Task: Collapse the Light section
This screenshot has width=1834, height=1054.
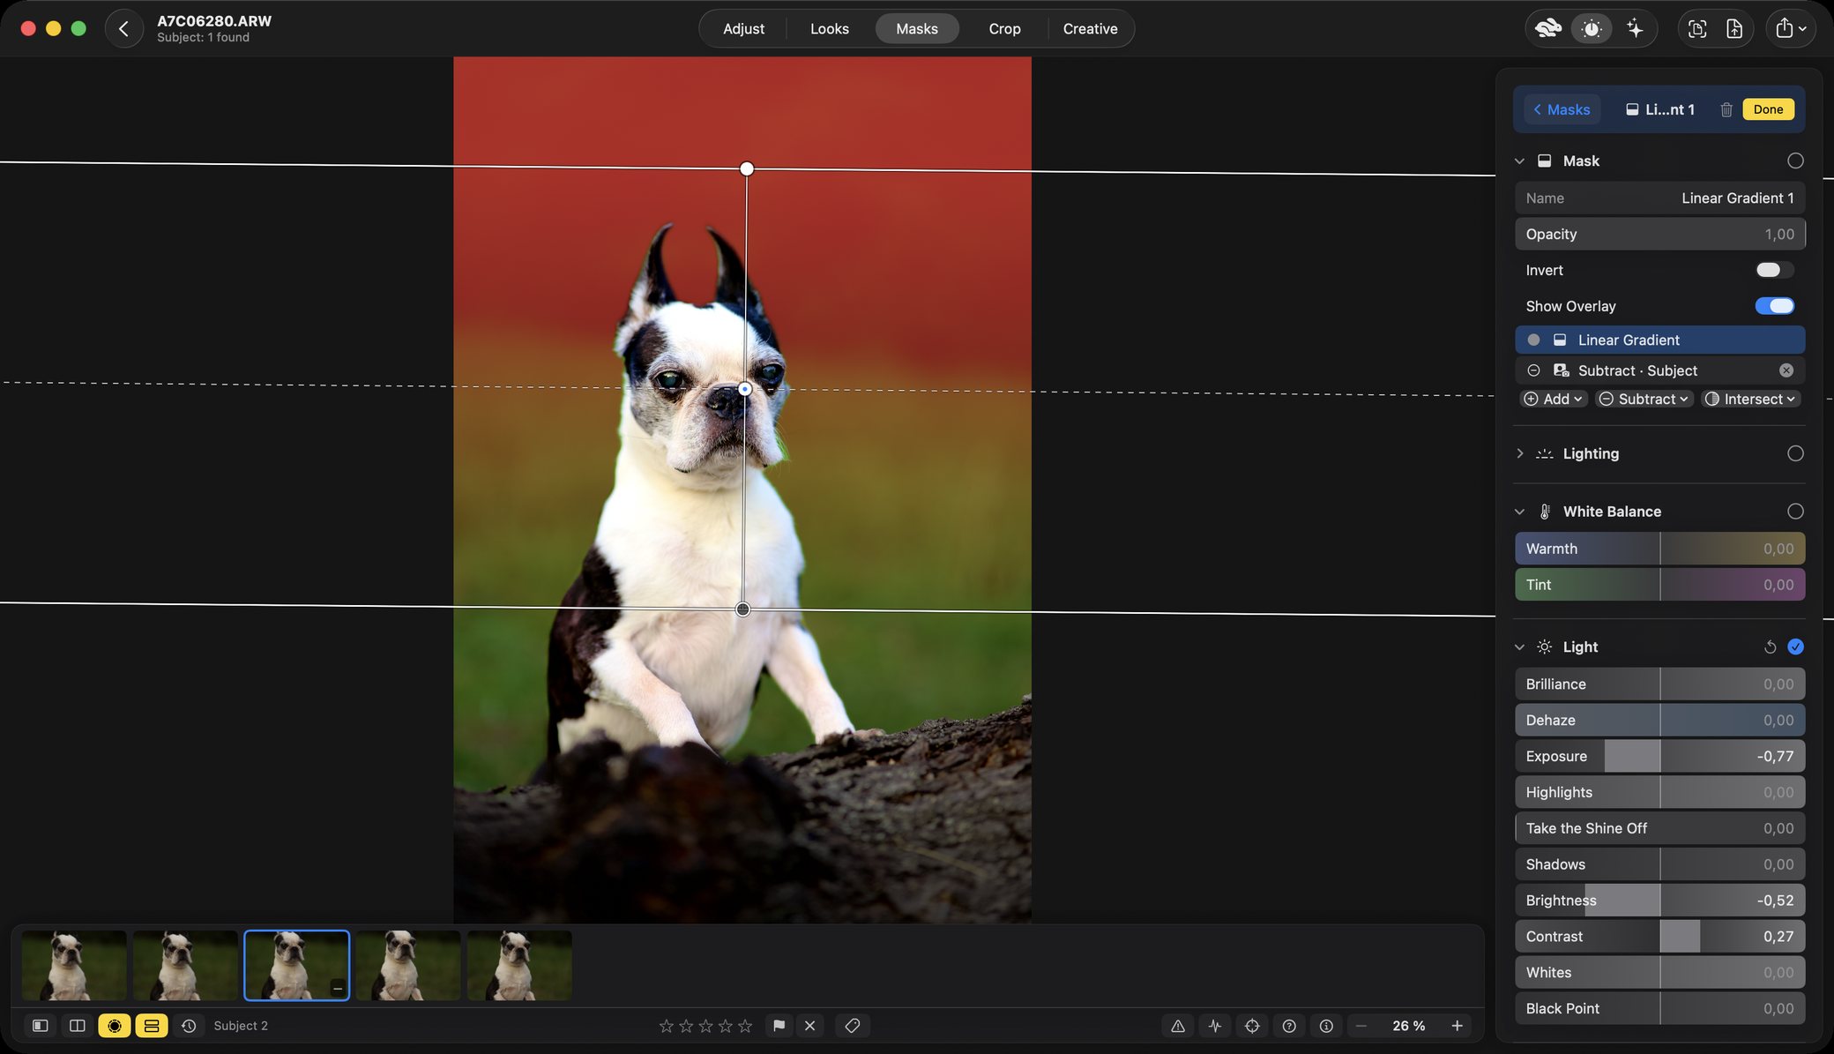Action: pos(1519,647)
